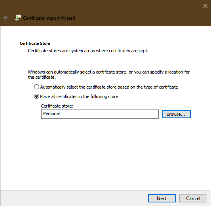
Task: Go back using the back arrow
Action: pyautogui.click(x=6, y=18)
